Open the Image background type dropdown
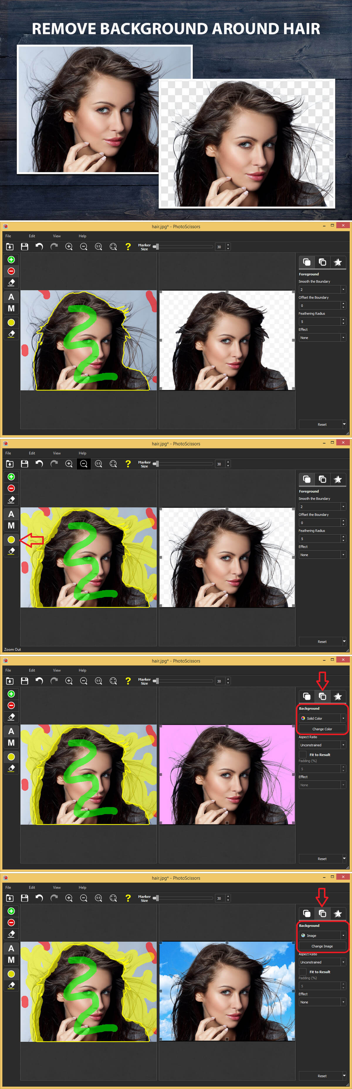 322,936
